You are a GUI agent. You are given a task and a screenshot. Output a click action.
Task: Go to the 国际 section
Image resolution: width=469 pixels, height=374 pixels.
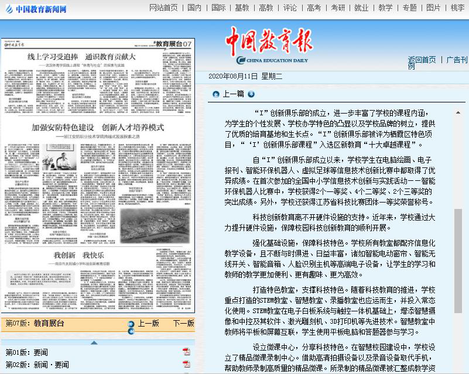coord(218,8)
